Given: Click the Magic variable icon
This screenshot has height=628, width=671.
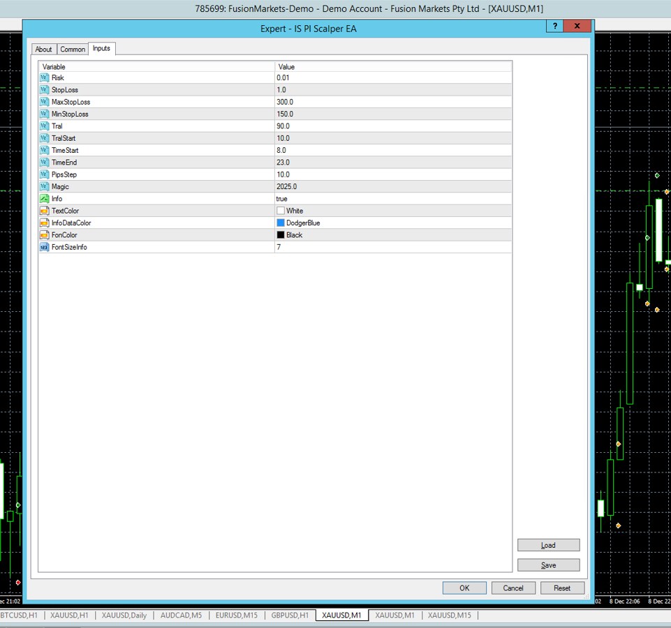Looking at the screenshot, I should [x=45, y=187].
